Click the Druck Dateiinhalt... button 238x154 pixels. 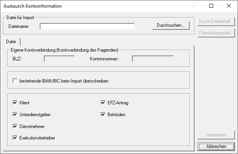pyautogui.click(x=216, y=21)
